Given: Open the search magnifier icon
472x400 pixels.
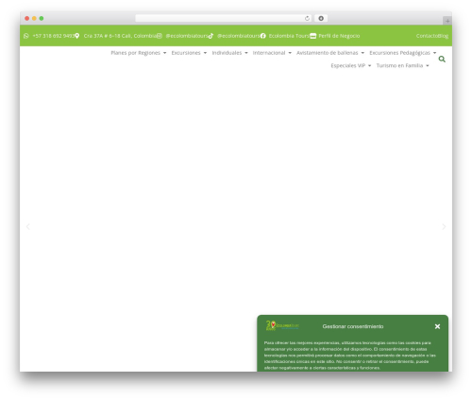Looking at the screenshot, I should click(x=442, y=59).
